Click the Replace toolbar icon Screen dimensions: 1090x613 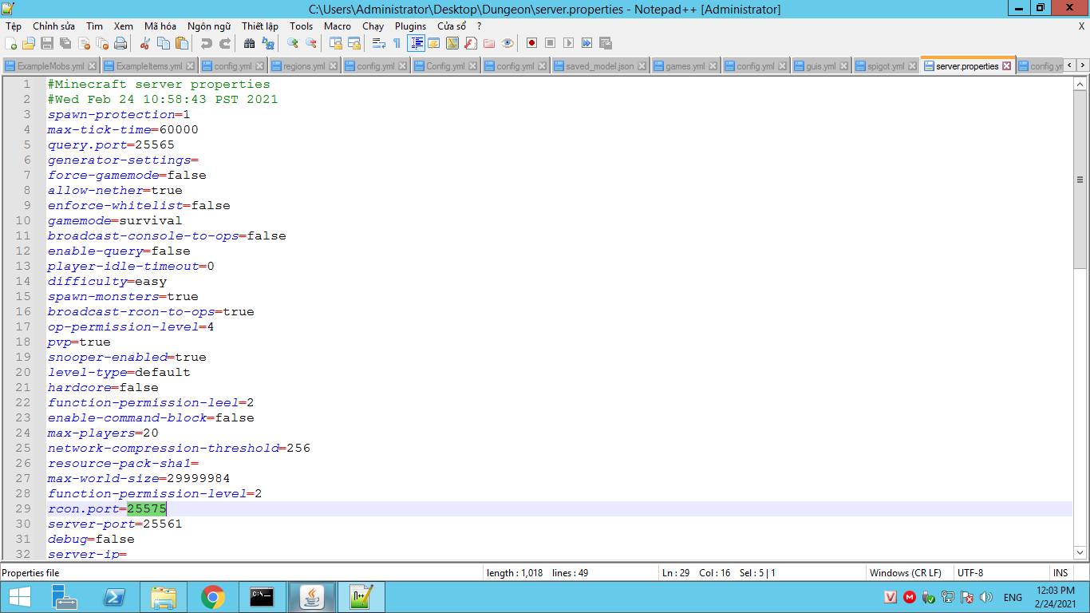268,43
